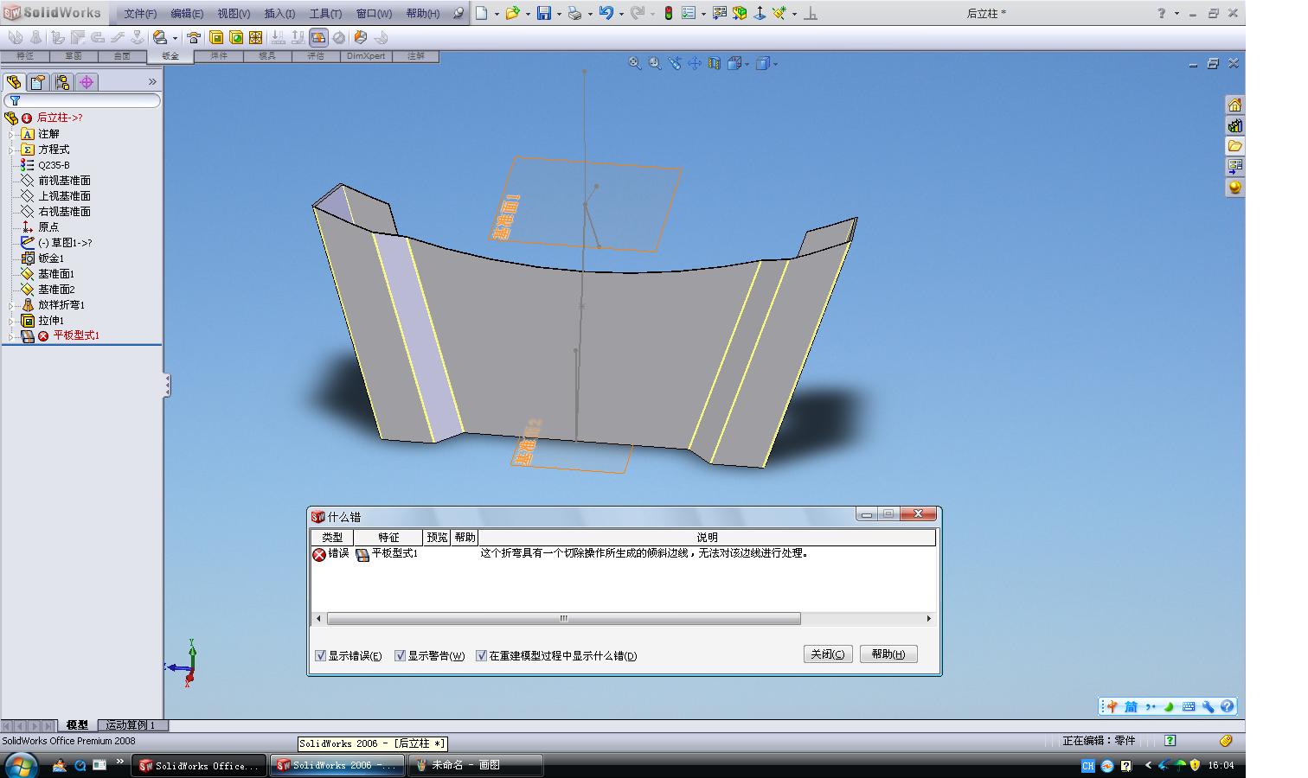Switch to the DimXpert command tab
The height and width of the screenshot is (778, 1308).
pos(366,56)
